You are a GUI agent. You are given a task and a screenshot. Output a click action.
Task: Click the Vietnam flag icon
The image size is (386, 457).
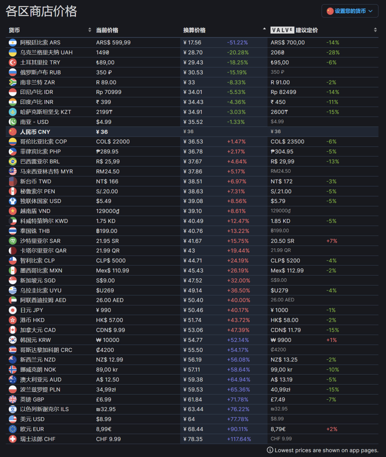12,211
